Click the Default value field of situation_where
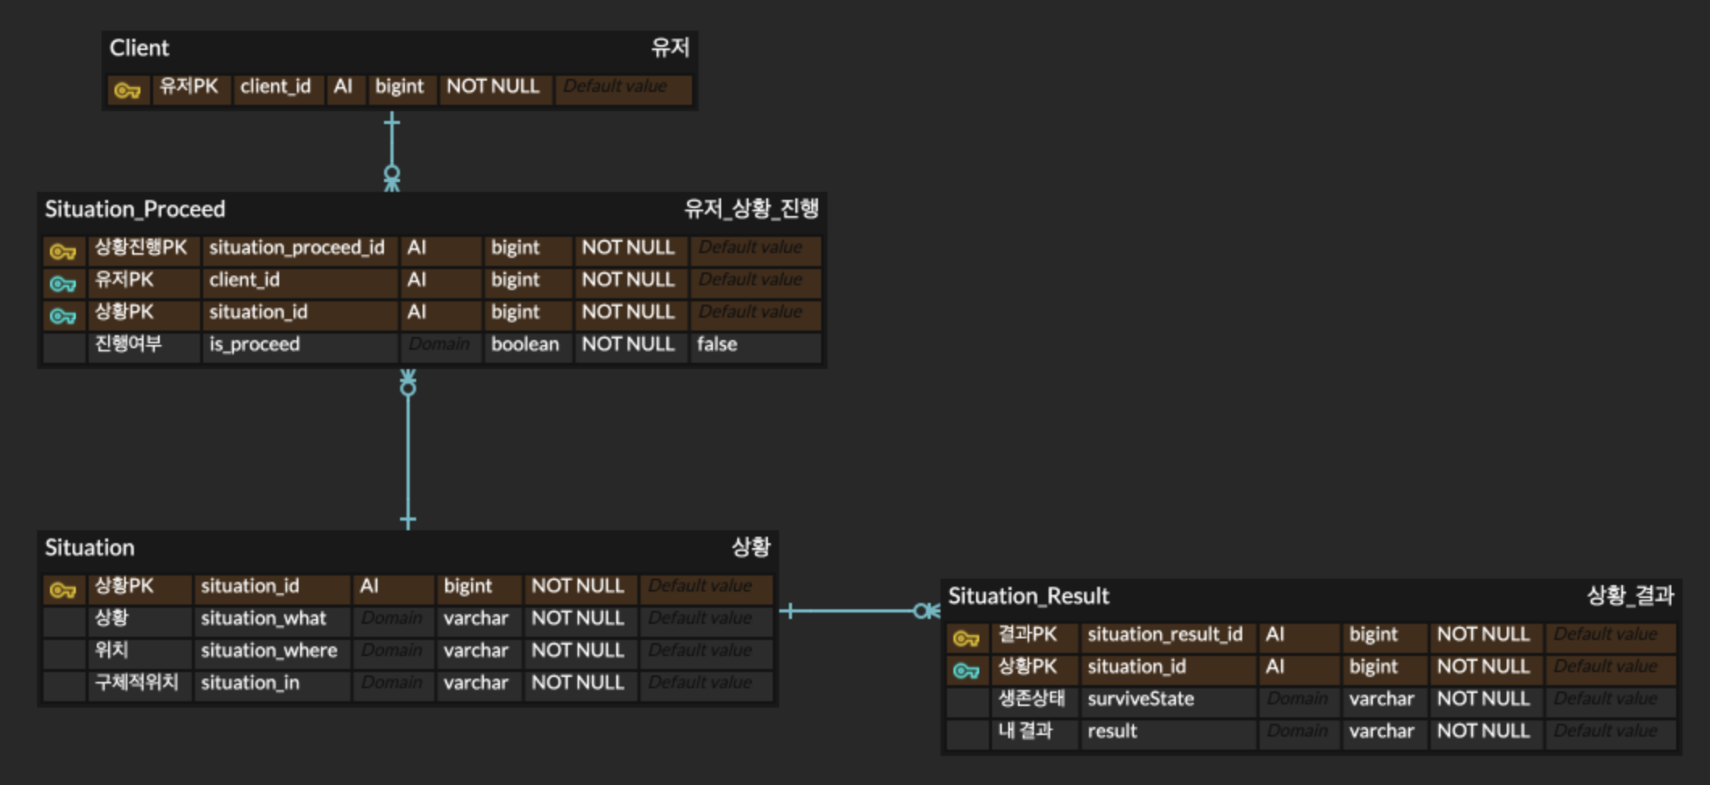 click(706, 651)
